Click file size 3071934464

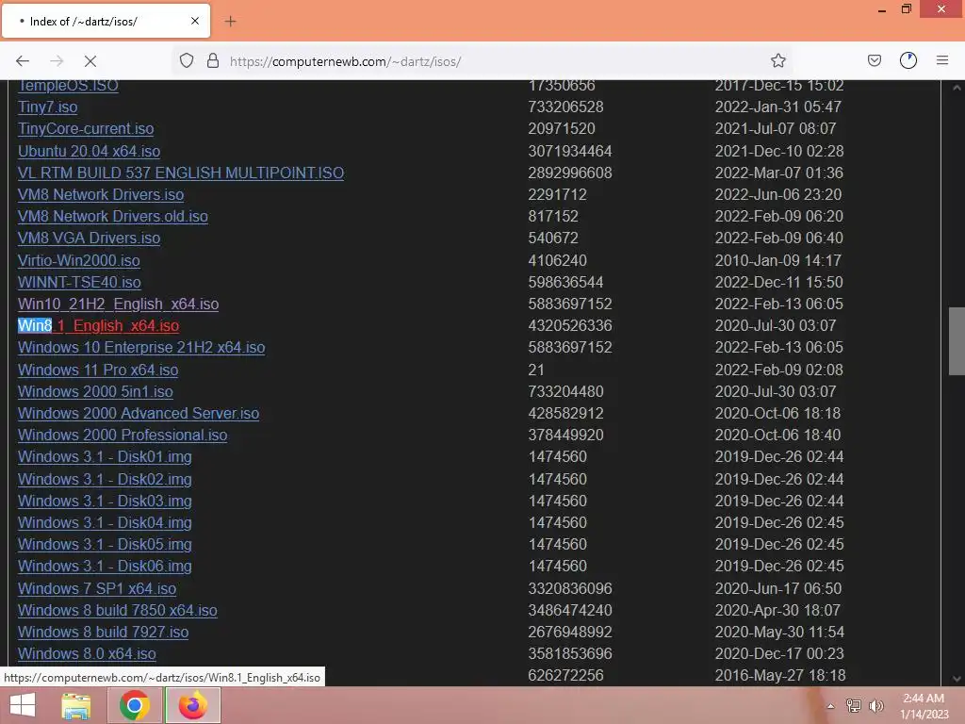570,152
